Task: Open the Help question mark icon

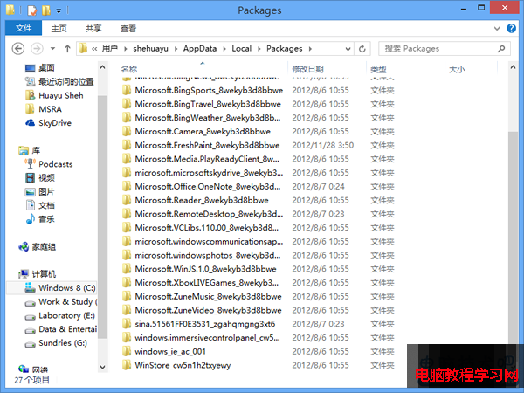Action: 511,29
